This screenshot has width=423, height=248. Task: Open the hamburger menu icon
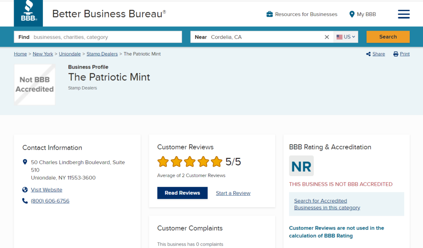click(x=404, y=14)
